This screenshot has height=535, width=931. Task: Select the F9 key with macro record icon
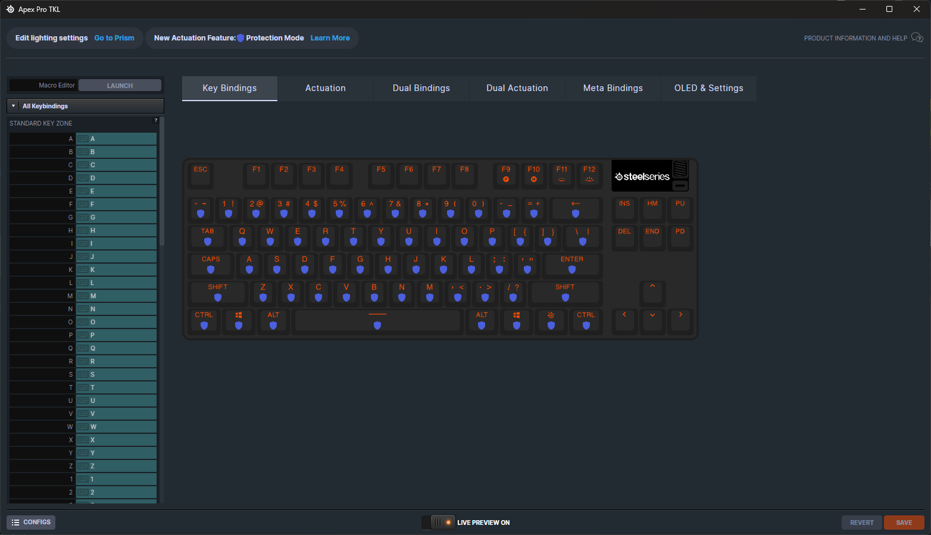coord(506,175)
